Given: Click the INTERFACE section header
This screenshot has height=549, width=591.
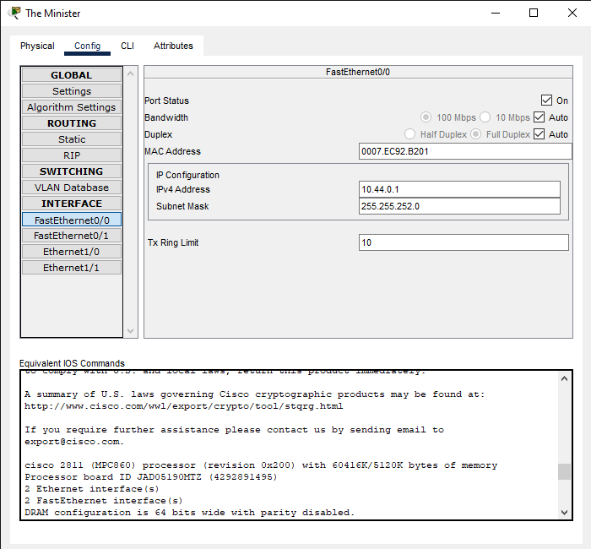Looking at the screenshot, I should pos(72,204).
